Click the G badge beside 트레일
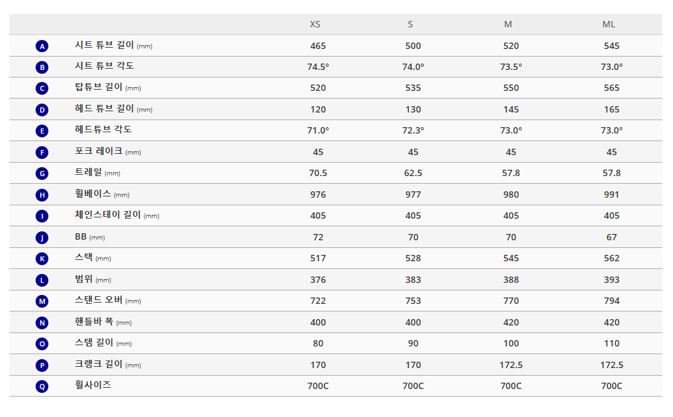Viewport: 673px width, 417px height. pyautogui.click(x=42, y=174)
